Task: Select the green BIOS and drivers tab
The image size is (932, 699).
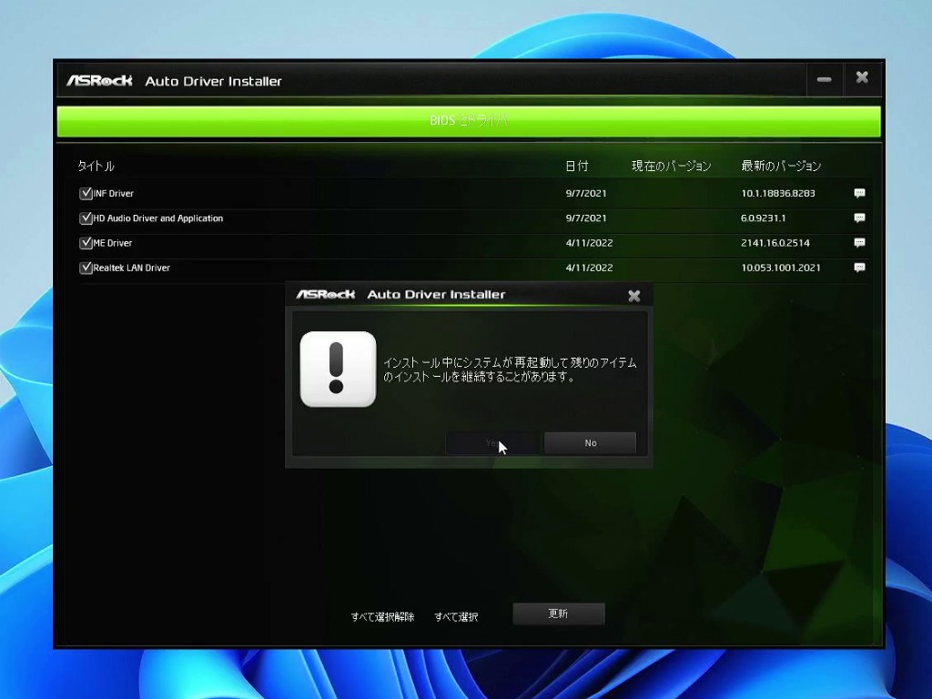Action: click(469, 121)
